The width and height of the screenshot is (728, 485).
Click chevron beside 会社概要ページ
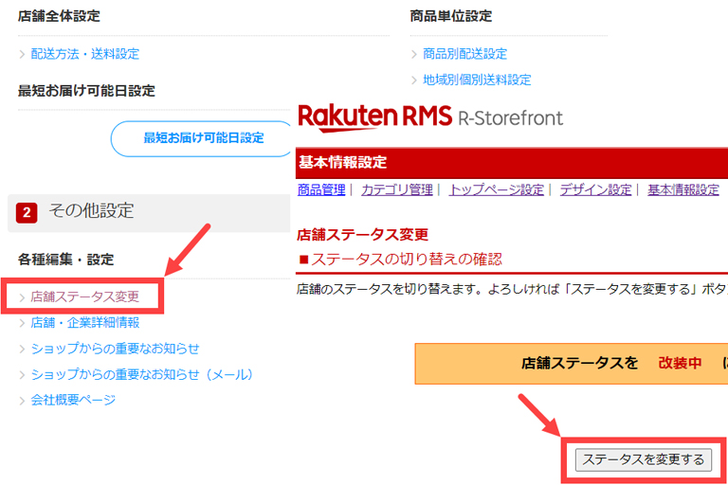pyautogui.click(x=22, y=400)
